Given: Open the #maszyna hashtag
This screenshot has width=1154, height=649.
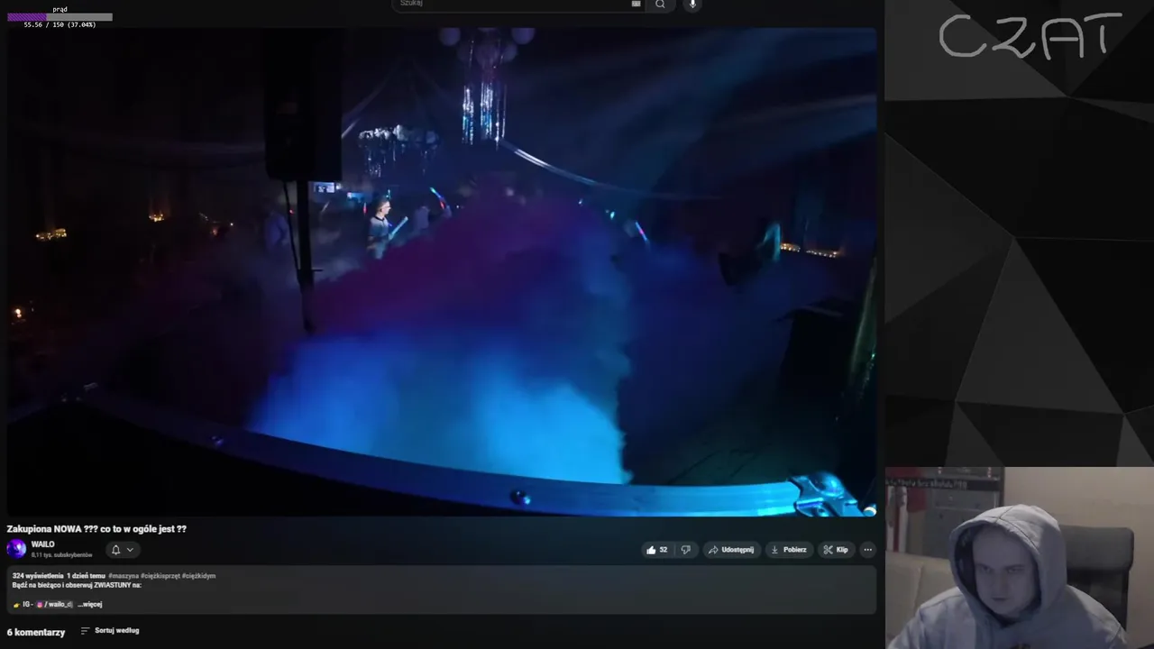Looking at the screenshot, I should coord(124,575).
